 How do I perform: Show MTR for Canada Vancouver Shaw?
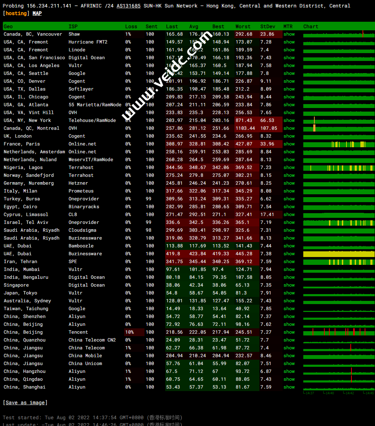click(289, 34)
